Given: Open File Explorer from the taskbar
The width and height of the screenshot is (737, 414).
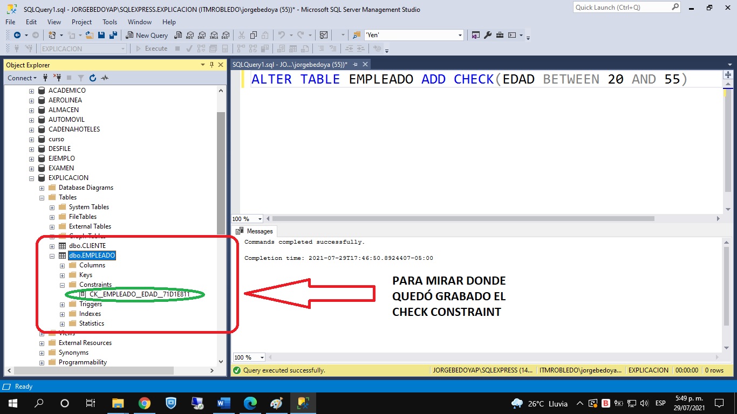Looking at the screenshot, I should click(118, 403).
